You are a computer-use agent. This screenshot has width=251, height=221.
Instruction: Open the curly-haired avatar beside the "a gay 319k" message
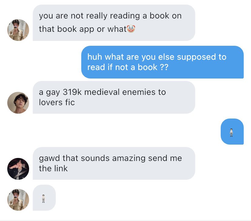[x=18, y=103]
